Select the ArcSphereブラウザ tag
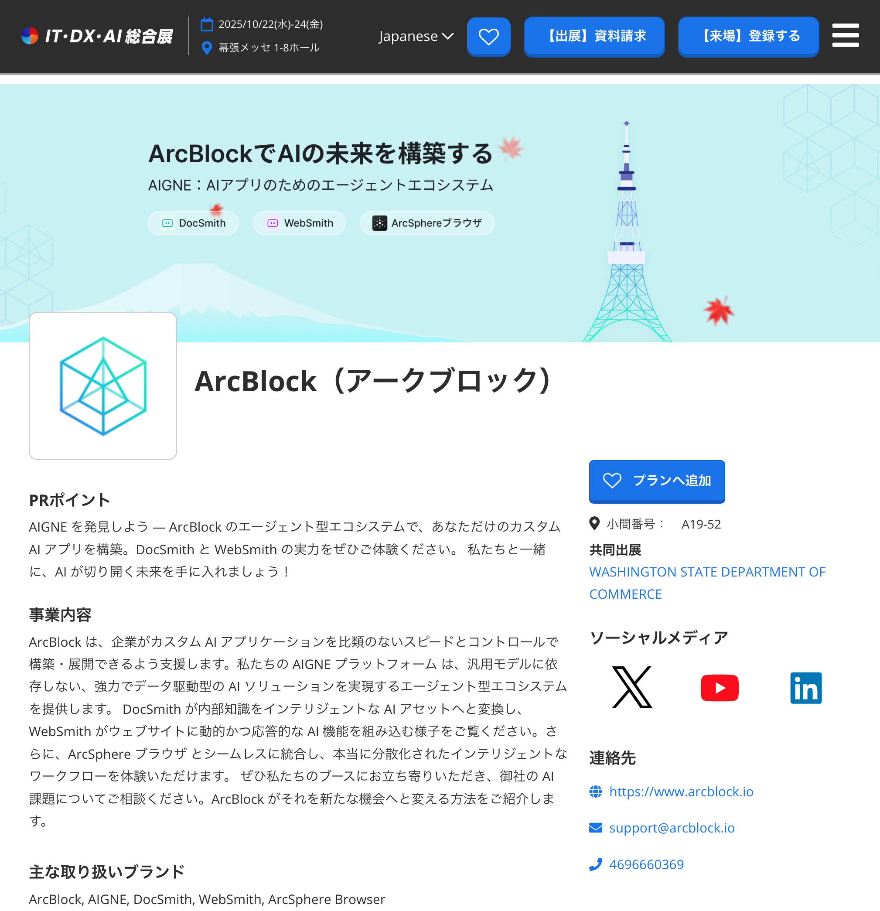Screen dimensions: 880x911 coord(427,223)
